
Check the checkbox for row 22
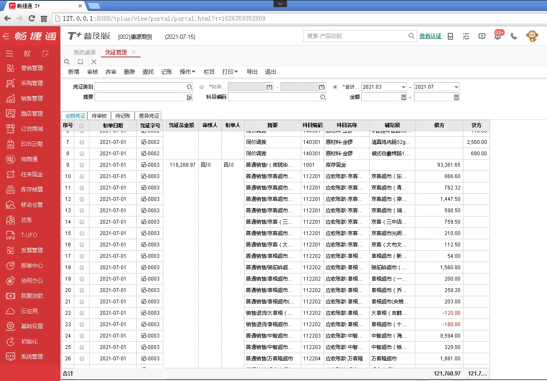click(81, 313)
